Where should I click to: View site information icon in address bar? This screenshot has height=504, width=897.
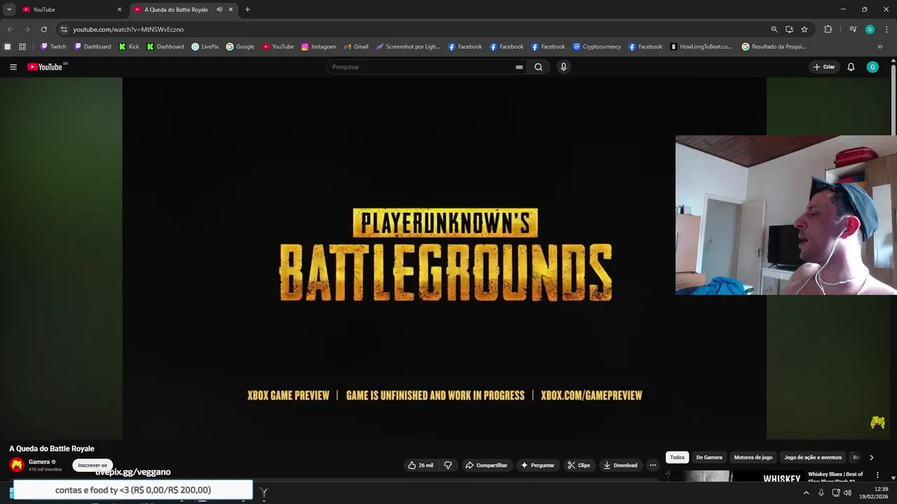pyautogui.click(x=64, y=29)
